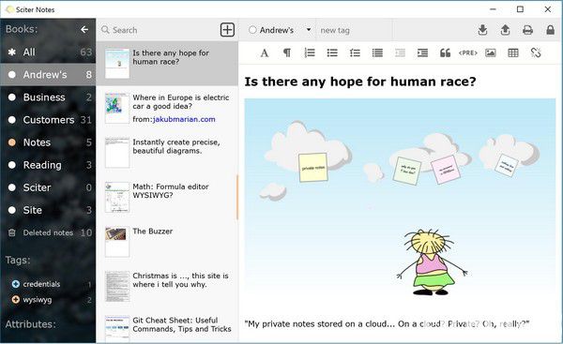
Task: Click the Attributes section header
Action: click(31, 324)
